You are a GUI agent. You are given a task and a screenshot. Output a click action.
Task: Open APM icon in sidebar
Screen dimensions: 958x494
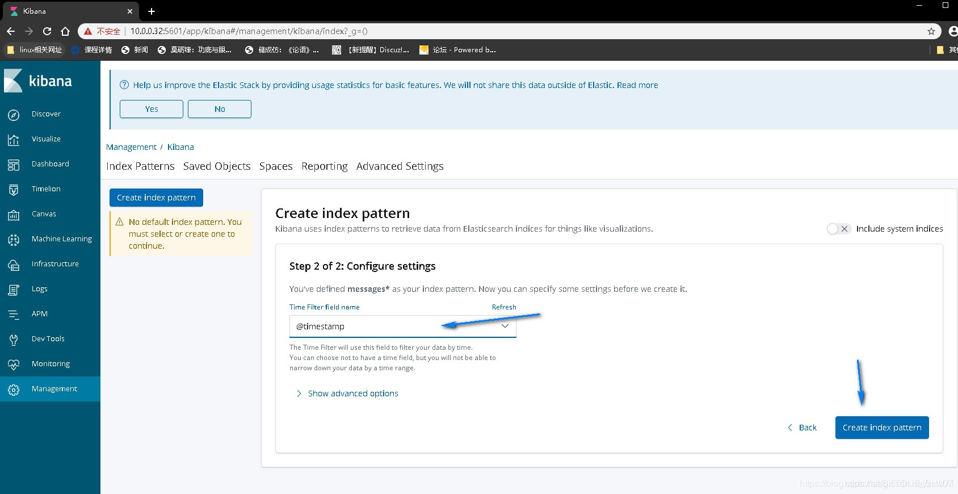14,315
